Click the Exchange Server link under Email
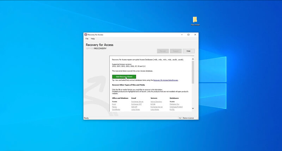 (x=137, y=101)
